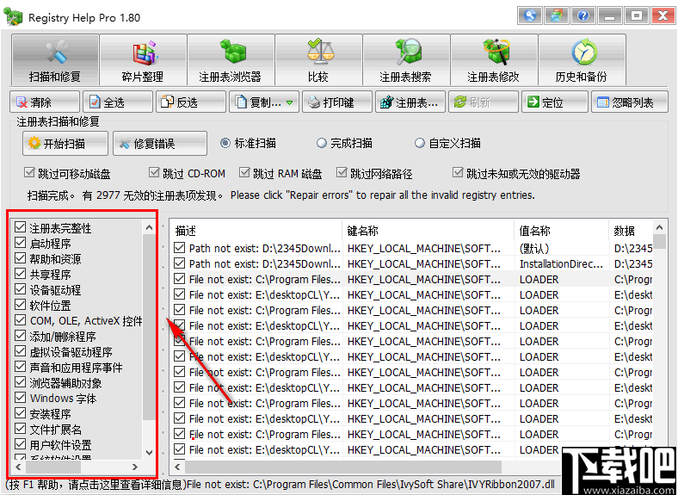Click the 清除 toolbar button
The width and height of the screenshot is (678, 495).
[45, 102]
